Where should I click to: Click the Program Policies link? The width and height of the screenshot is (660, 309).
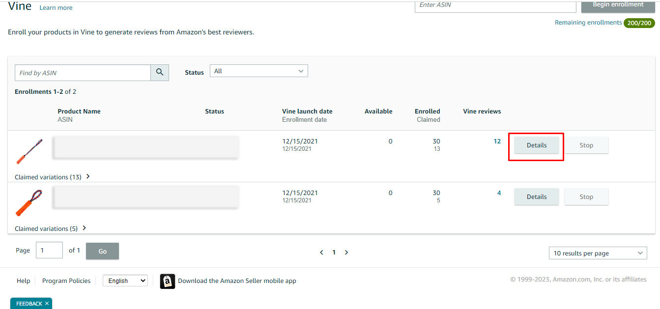click(66, 280)
